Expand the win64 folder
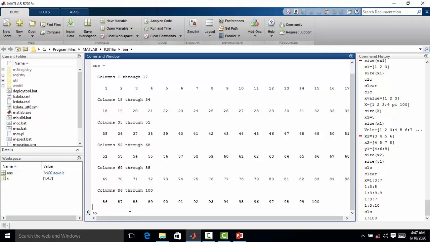 (3, 86)
